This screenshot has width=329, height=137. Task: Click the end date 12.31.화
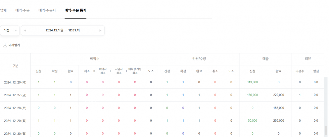click(74, 30)
